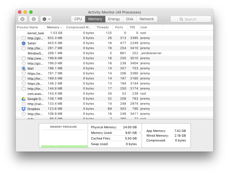Image resolution: width=229 pixels, height=174 pixels.
Task: Select the Memory tab
Action: coord(95,19)
